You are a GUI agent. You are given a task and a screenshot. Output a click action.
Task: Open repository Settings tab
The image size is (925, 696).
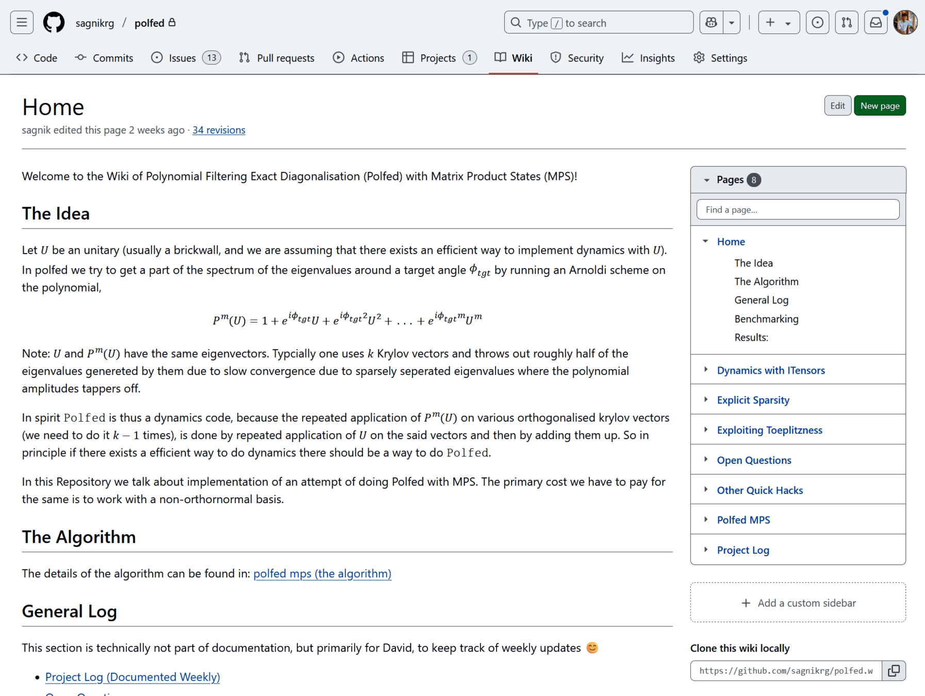pyautogui.click(x=720, y=58)
